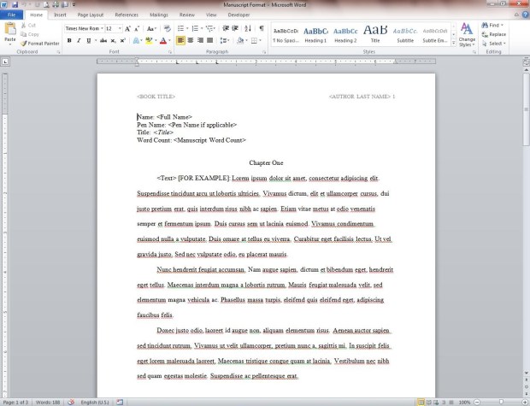
Task: Open the font size dropdown
Action: coord(120,29)
